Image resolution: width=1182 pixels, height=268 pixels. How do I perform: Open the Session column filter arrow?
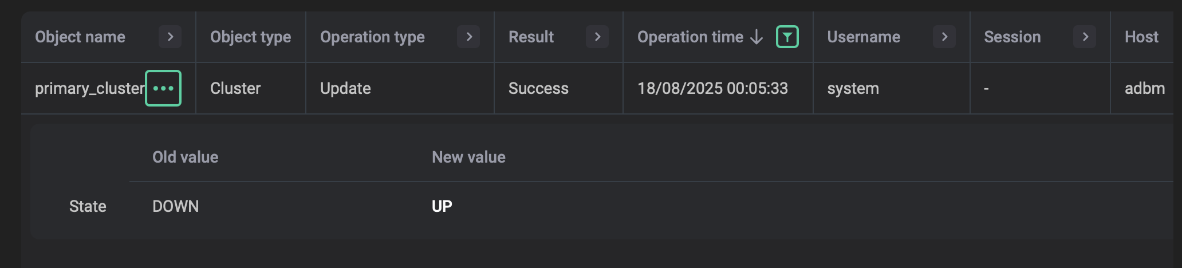click(1085, 37)
